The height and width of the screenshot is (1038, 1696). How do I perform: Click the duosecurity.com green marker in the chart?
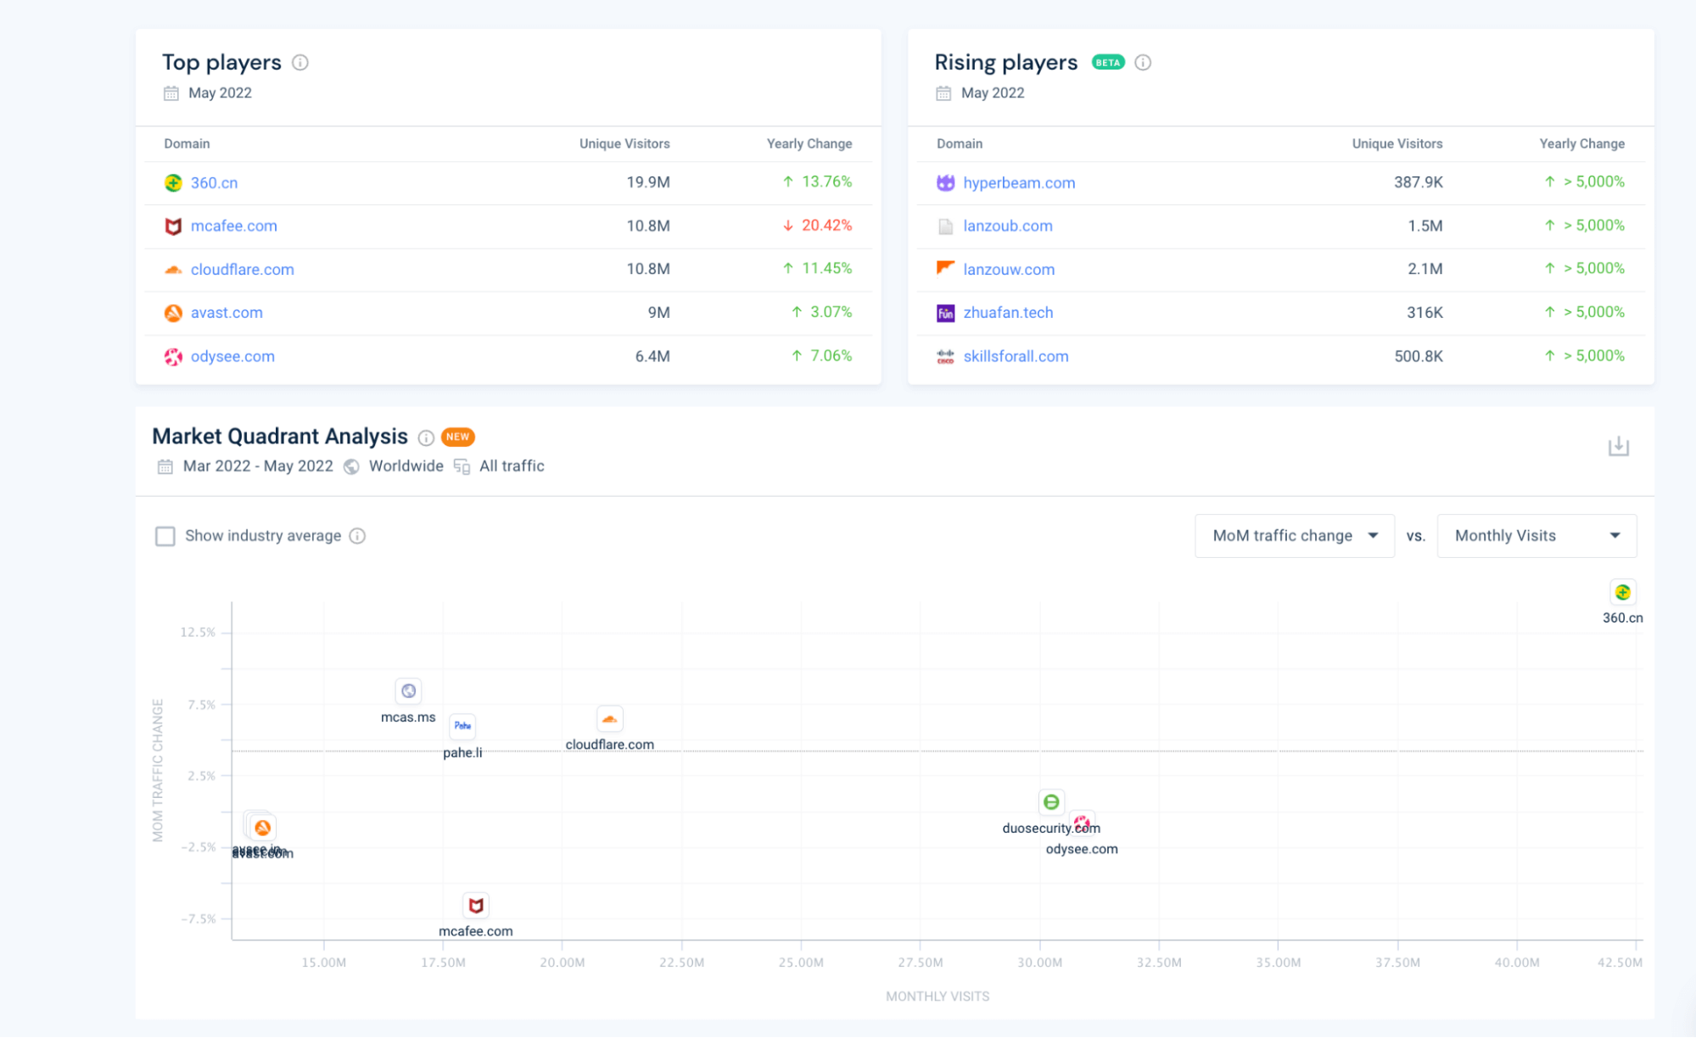pos(1050,802)
